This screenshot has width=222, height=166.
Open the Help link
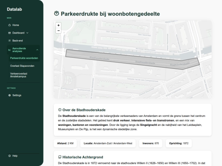[15, 156]
